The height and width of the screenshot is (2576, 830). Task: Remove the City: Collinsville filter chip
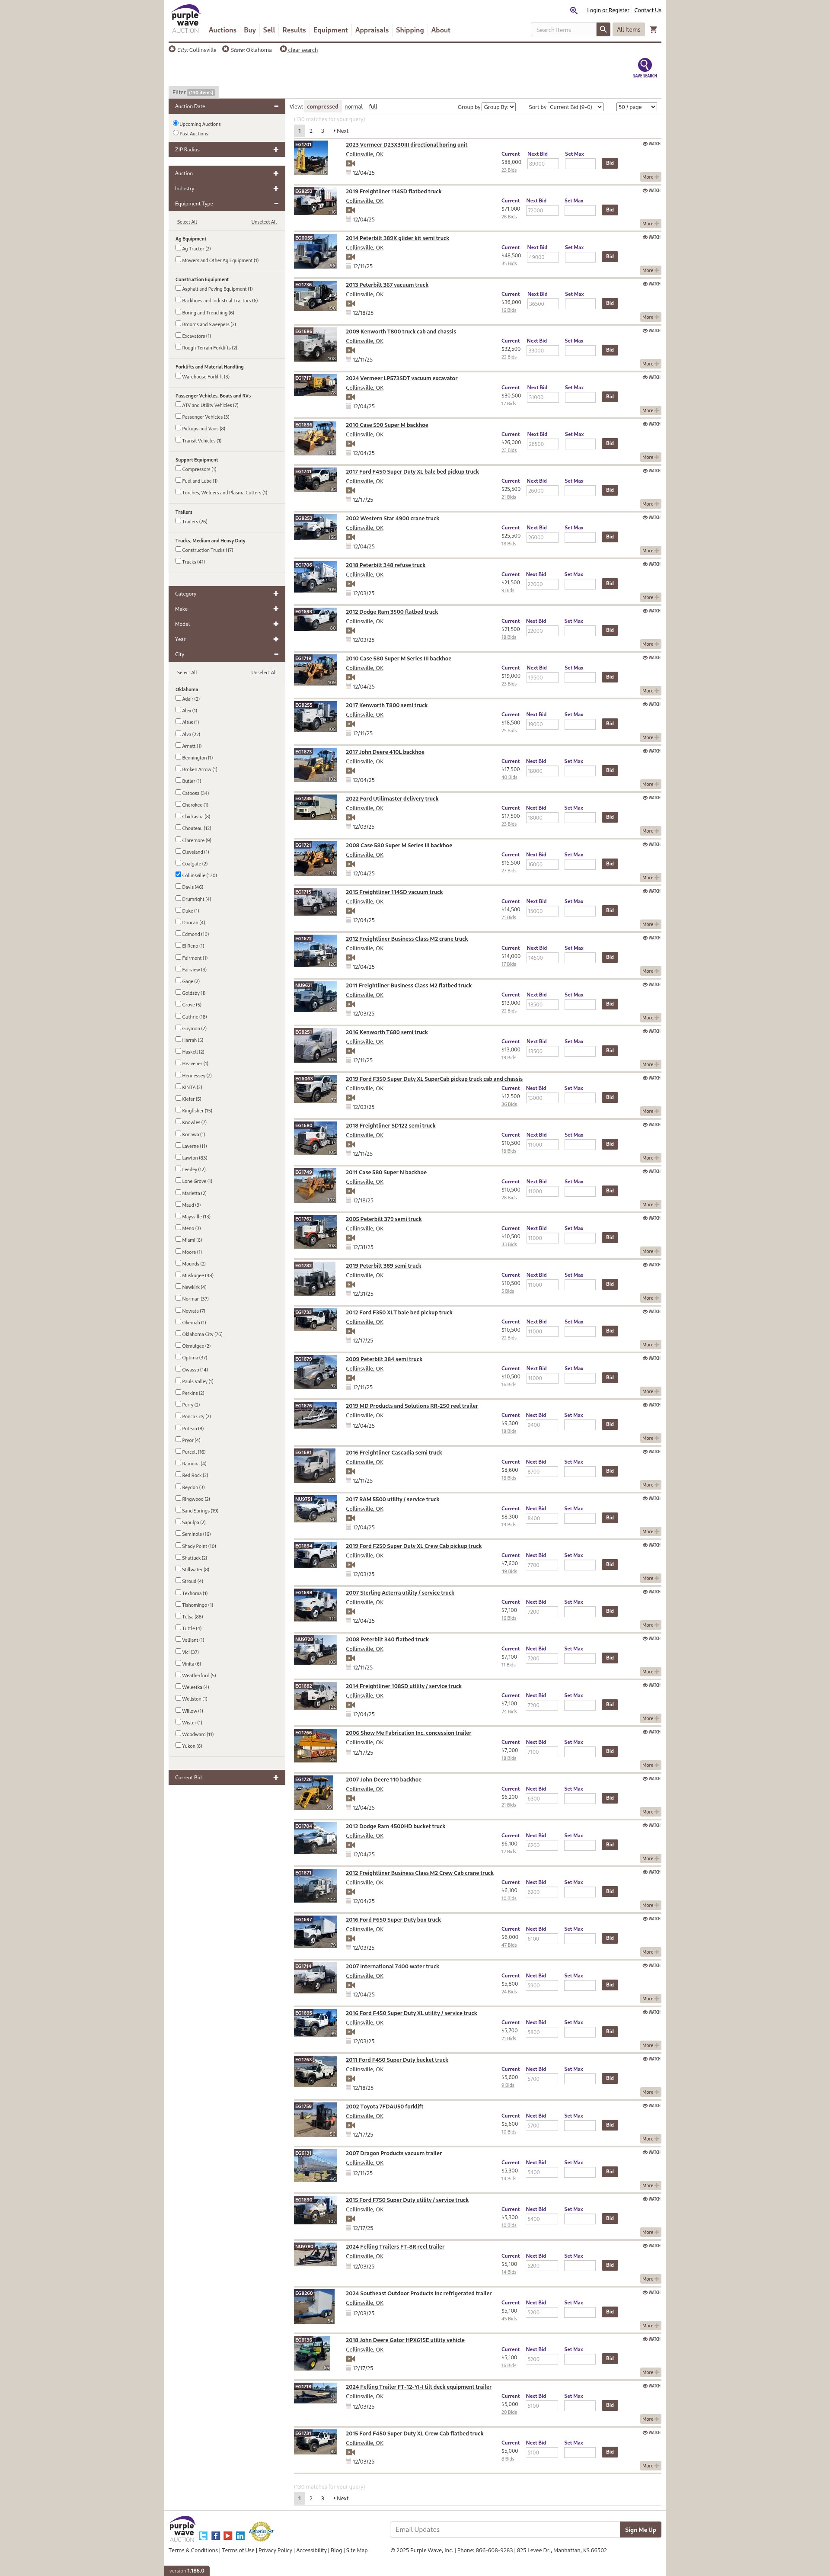(172, 49)
